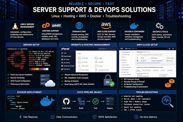Screen dimensions: 183x122
Task: Click the DevOps & Tools gears icon
Action: tap(160, 26)
